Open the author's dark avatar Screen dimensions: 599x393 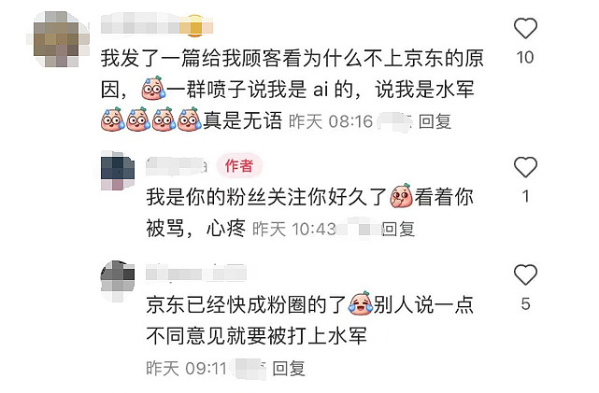[118, 171]
